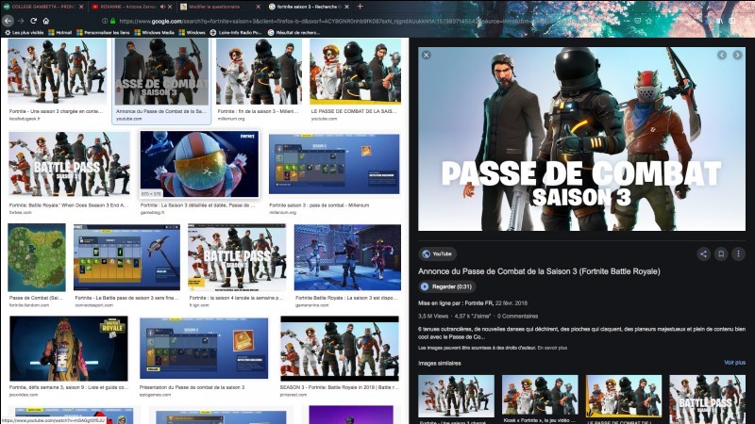This screenshot has height=424, width=755.
Task: Select the fortnite saison 3 search tab
Action: pyautogui.click(x=309, y=7)
